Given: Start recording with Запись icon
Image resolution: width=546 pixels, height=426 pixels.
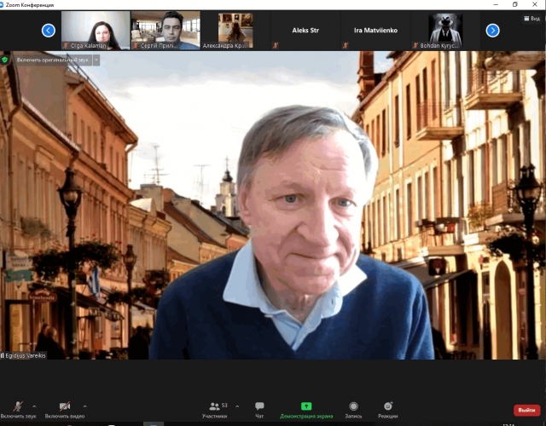Looking at the screenshot, I should (353, 407).
